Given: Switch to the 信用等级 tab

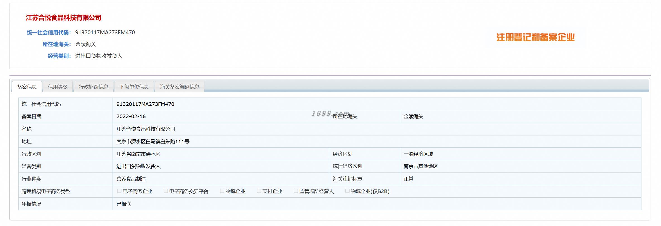Looking at the screenshot, I should point(58,87).
